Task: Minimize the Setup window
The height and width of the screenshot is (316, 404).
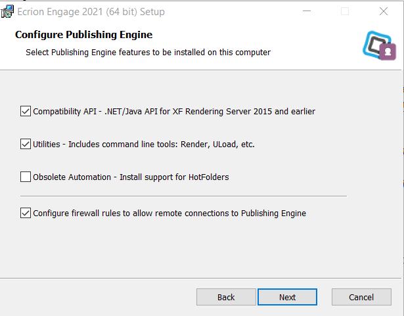Action: (307, 11)
